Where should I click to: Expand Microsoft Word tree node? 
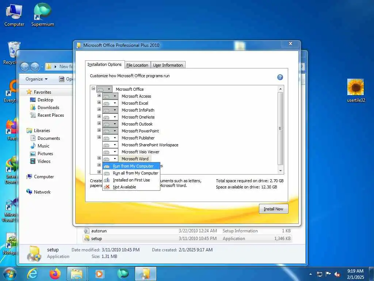click(x=99, y=158)
